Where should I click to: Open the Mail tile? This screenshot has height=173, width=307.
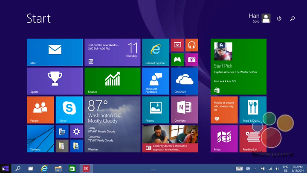55,52
